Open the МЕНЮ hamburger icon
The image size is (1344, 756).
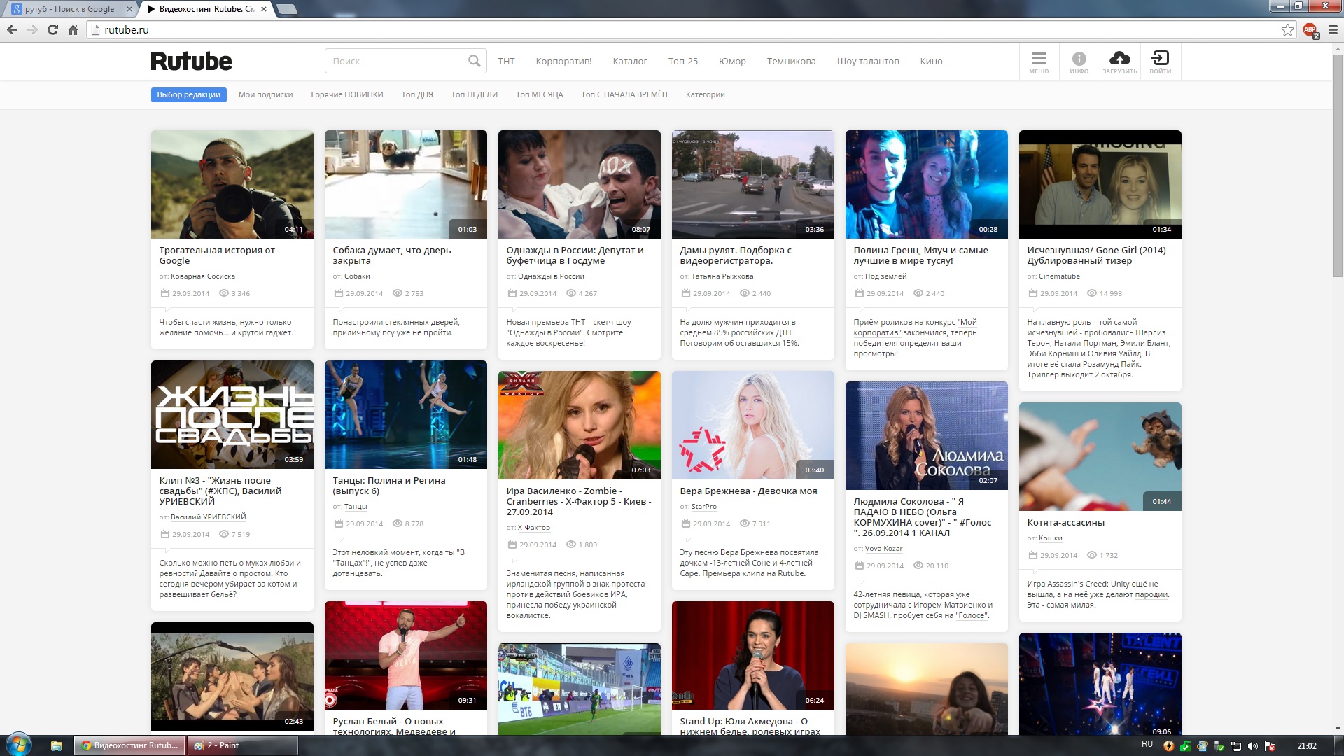click(1039, 62)
